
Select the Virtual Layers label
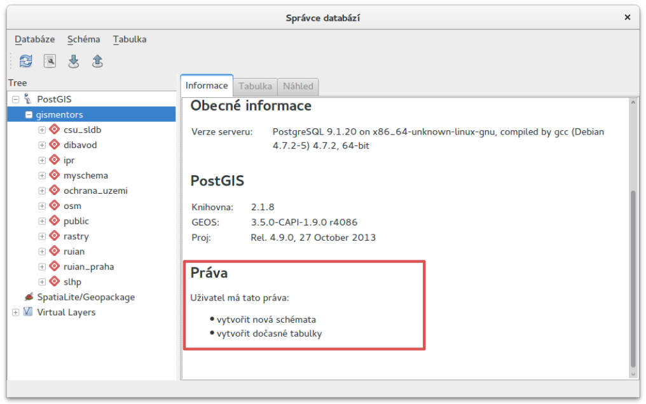pyautogui.click(x=66, y=313)
